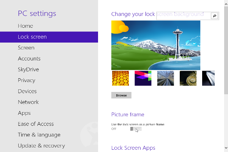The width and height of the screenshot is (228, 152).
Task: Choose the dark piano keys thumbnail
Action: (208, 78)
